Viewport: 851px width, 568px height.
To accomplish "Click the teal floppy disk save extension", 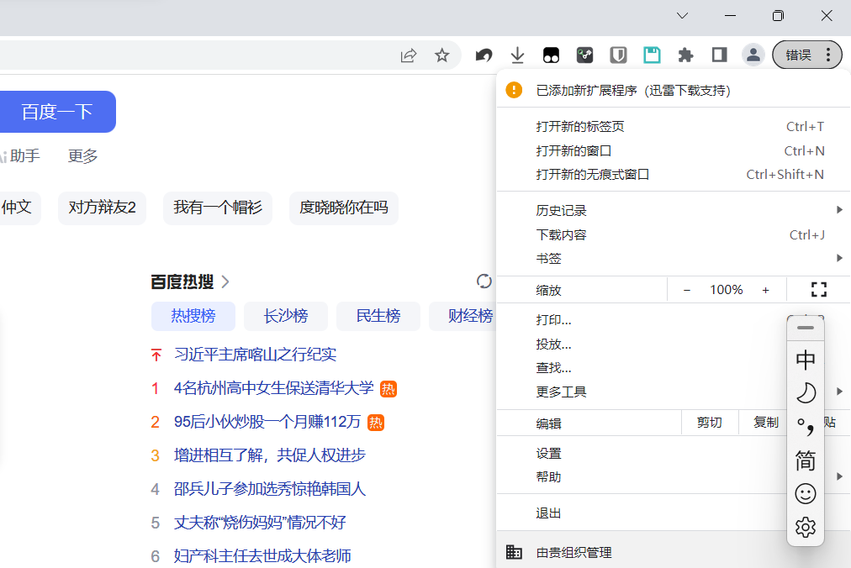I will 652,55.
